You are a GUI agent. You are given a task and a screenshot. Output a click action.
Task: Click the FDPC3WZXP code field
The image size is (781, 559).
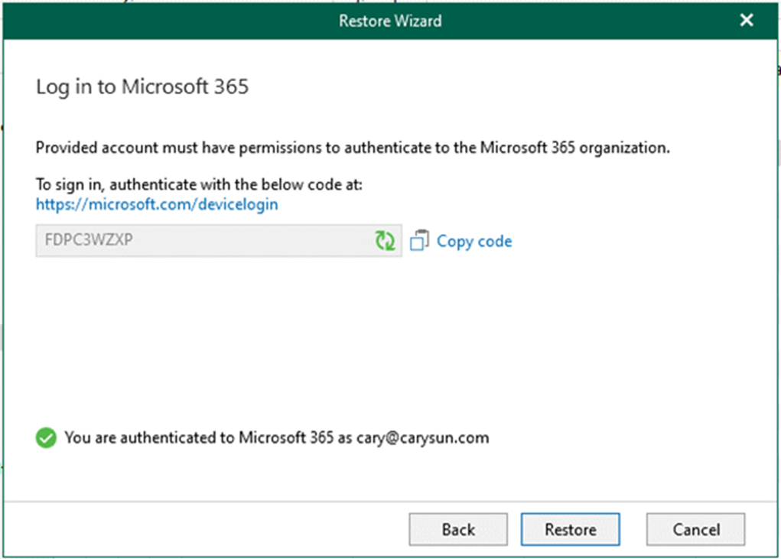pos(219,240)
